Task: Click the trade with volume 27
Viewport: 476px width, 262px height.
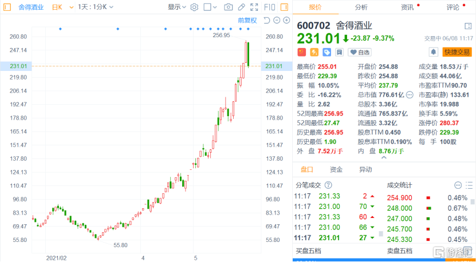Action: pyautogui.click(x=335, y=237)
